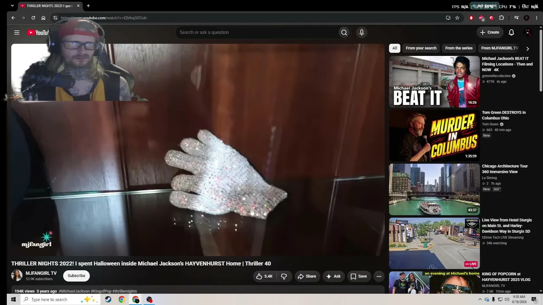Click the Lu Siming channel name
This screenshot has height=305, width=543.
(x=489, y=178)
